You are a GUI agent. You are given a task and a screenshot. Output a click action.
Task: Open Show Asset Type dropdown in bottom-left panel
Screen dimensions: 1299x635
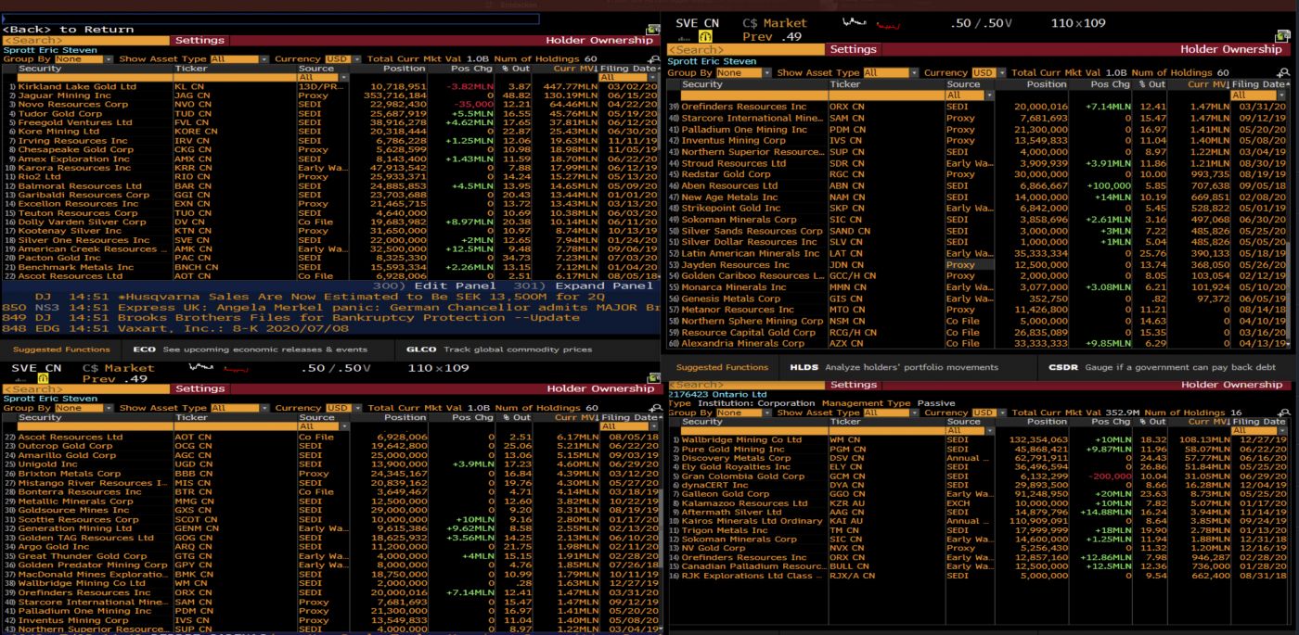pyautogui.click(x=240, y=408)
